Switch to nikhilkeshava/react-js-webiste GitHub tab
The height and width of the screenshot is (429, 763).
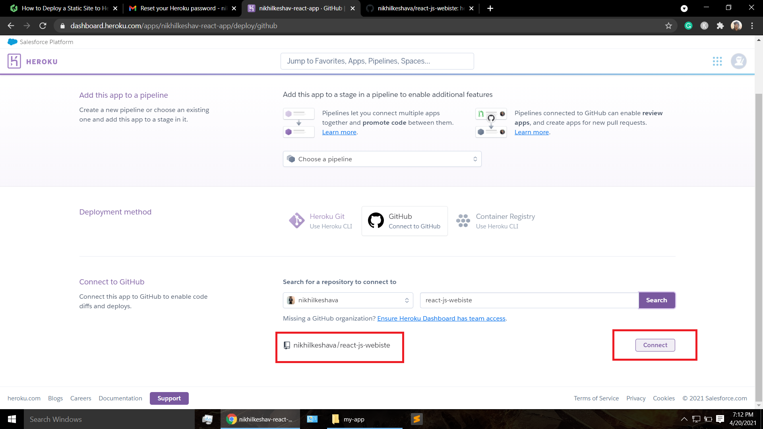(420, 8)
